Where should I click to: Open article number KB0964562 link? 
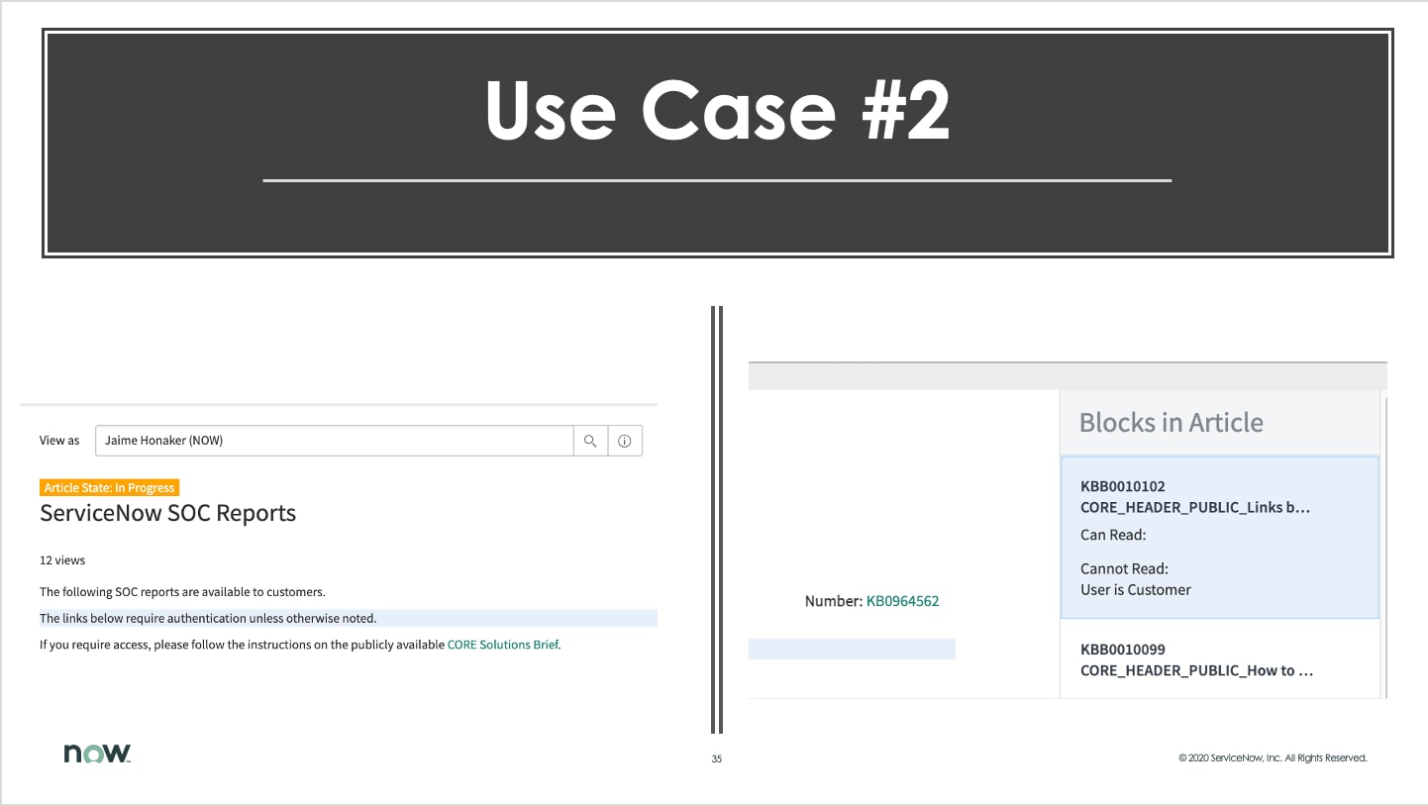[x=902, y=601]
